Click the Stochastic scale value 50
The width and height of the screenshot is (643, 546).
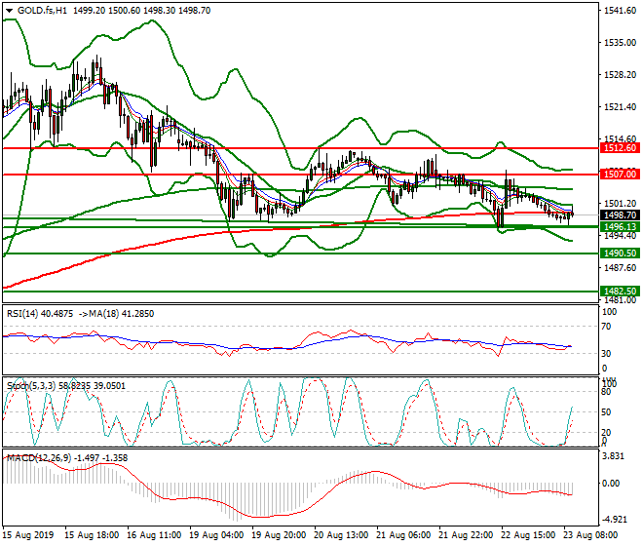(x=606, y=412)
